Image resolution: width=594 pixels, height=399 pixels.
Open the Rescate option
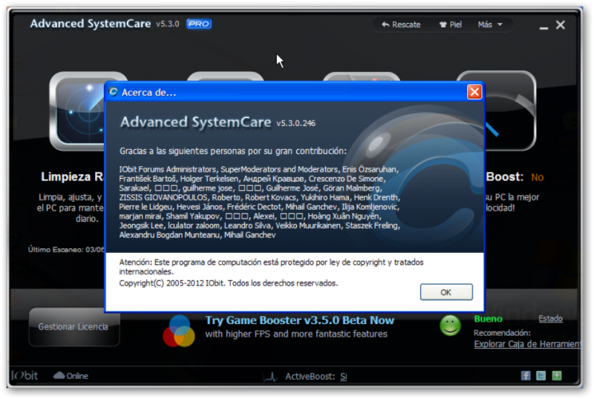(401, 24)
